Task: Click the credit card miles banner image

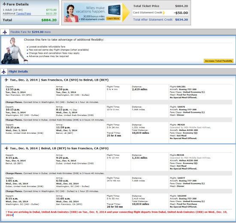Action: pos(93,12)
